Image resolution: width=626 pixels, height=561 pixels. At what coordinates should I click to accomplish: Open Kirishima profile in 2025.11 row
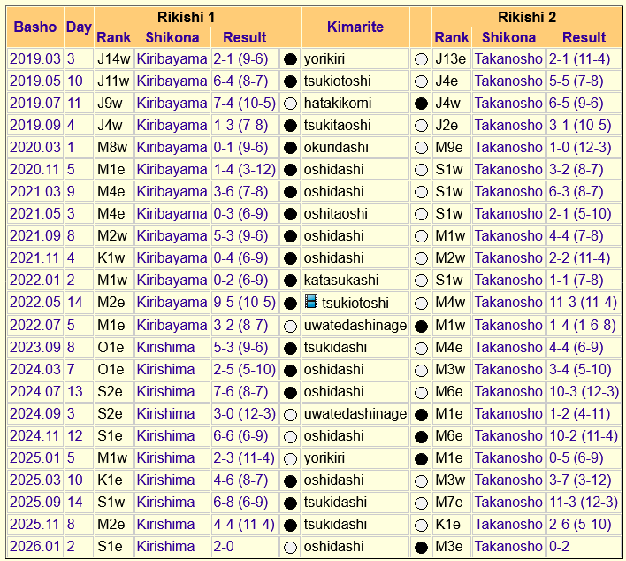tap(165, 524)
